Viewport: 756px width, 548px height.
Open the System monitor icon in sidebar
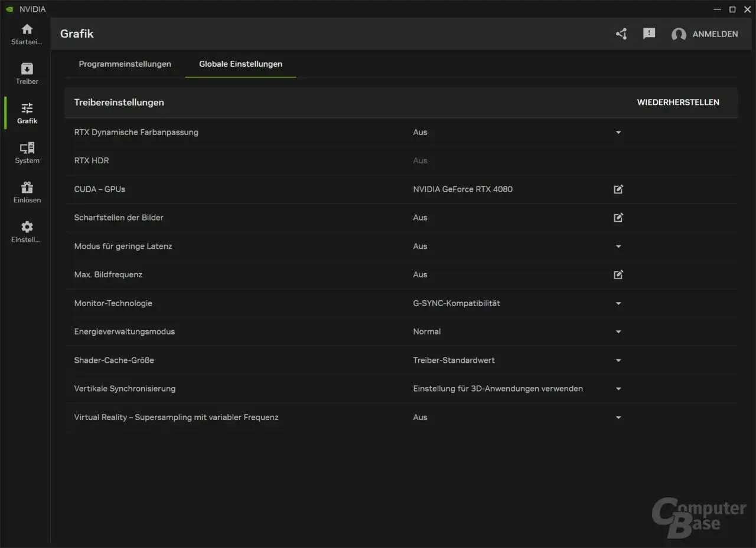27,147
